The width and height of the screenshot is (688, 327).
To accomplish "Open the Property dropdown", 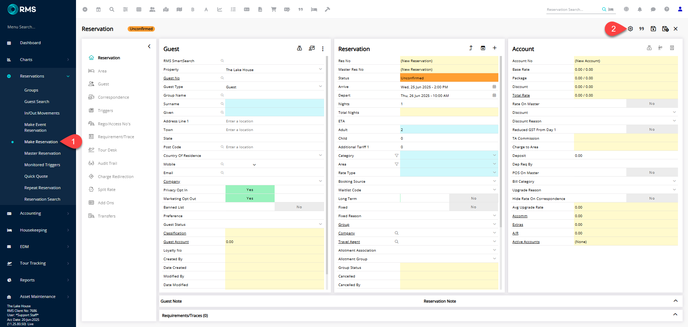I will pos(275,69).
